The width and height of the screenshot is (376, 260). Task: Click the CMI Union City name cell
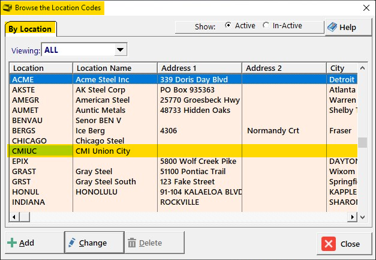point(103,151)
